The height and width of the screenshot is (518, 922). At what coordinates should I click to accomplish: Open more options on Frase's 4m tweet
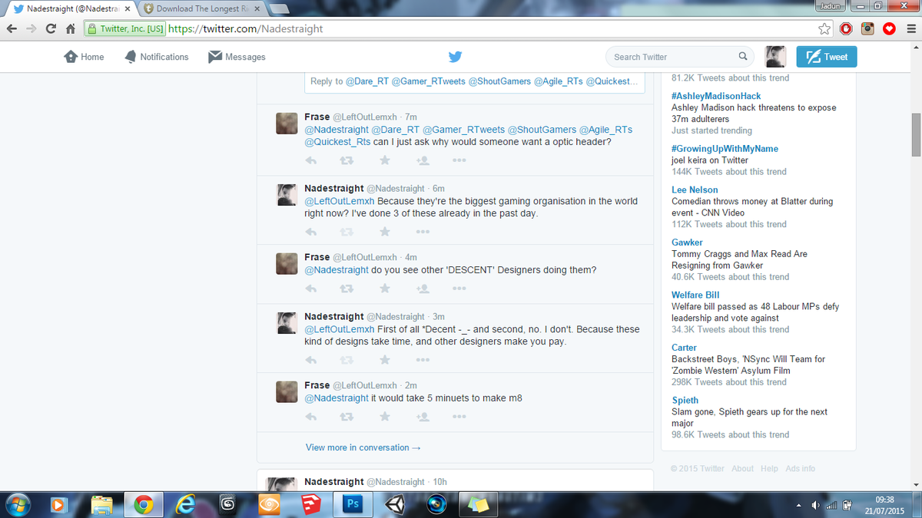tap(459, 289)
